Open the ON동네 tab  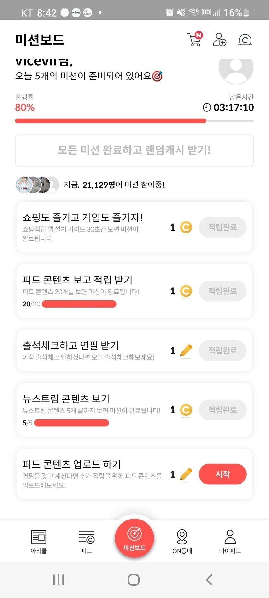click(x=182, y=541)
